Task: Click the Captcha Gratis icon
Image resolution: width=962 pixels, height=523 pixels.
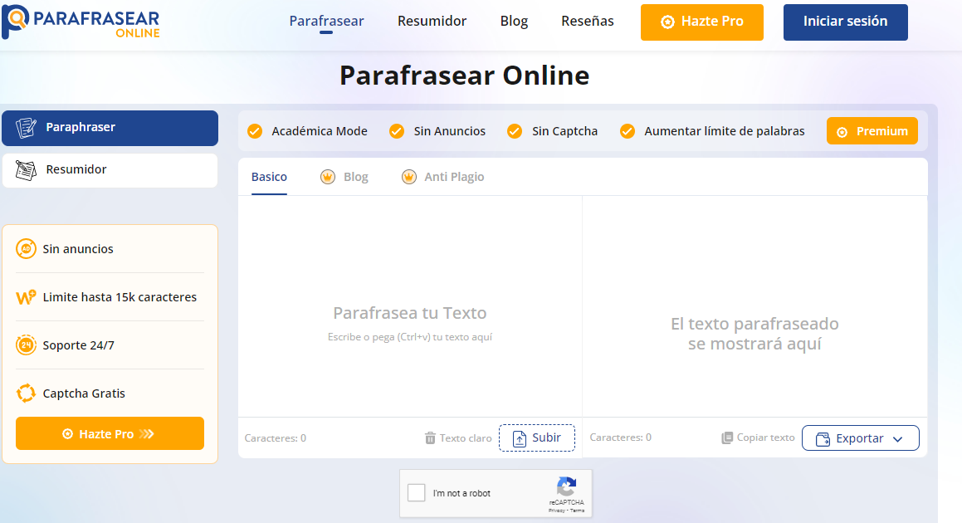Action: [26, 393]
